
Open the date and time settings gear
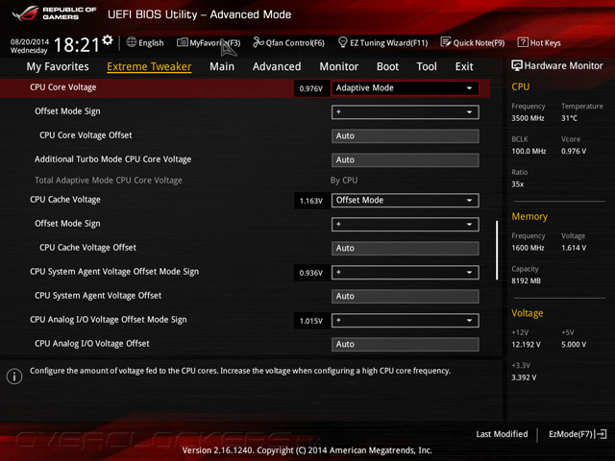(x=108, y=40)
